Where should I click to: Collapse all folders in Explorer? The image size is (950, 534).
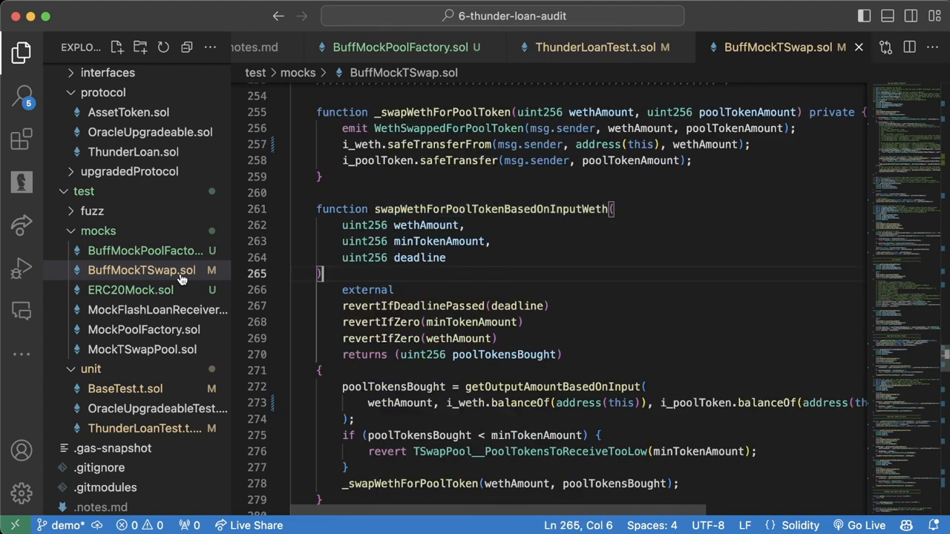tap(186, 47)
